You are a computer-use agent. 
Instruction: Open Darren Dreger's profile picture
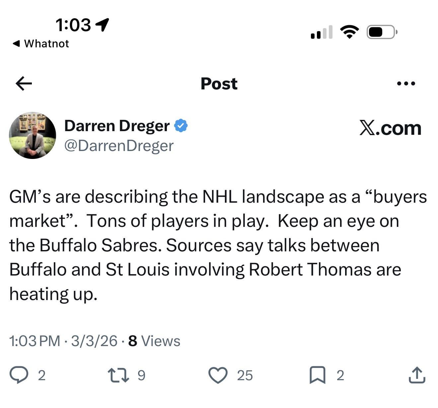(33, 135)
